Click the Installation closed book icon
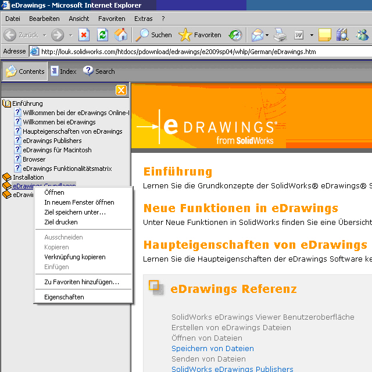 (x=6, y=177)
